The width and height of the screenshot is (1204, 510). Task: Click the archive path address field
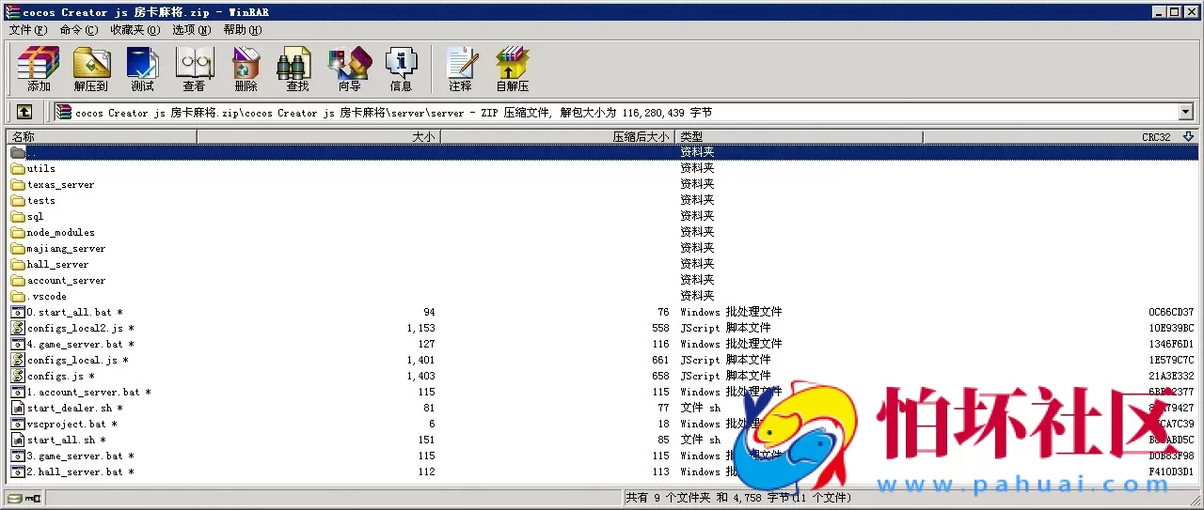pyautogui.click(x=616, y=112)
